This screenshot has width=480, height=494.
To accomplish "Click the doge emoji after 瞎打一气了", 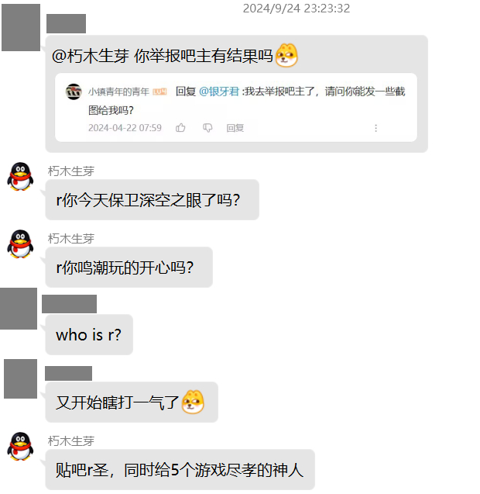I will [x=193, y=402].
